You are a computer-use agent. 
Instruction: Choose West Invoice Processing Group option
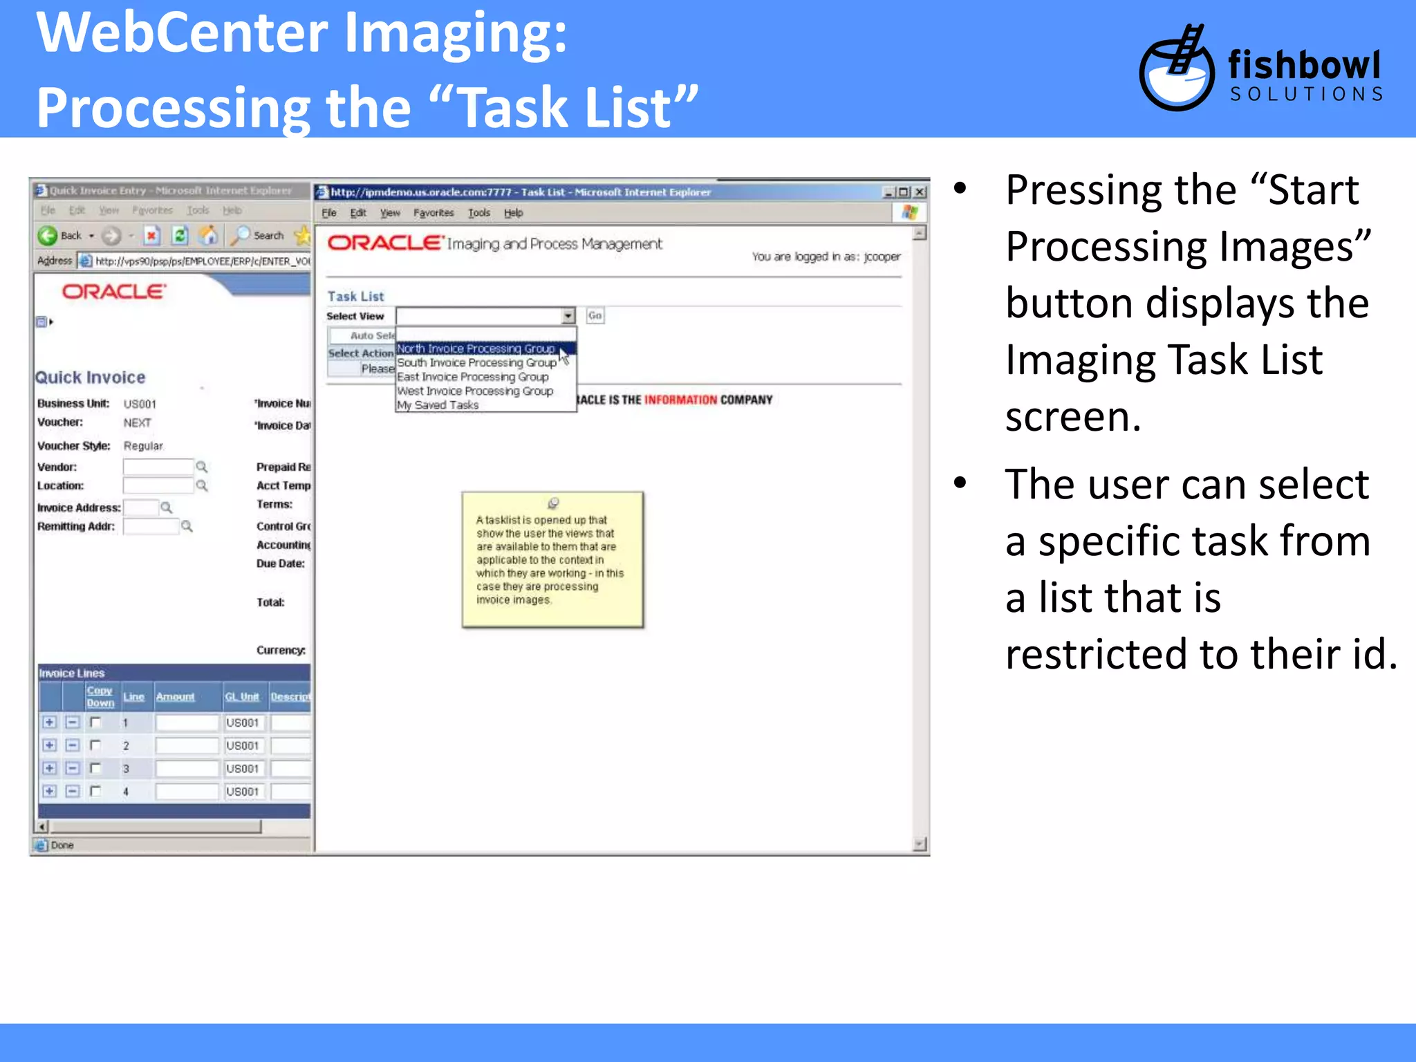click(x=485, y=391)
